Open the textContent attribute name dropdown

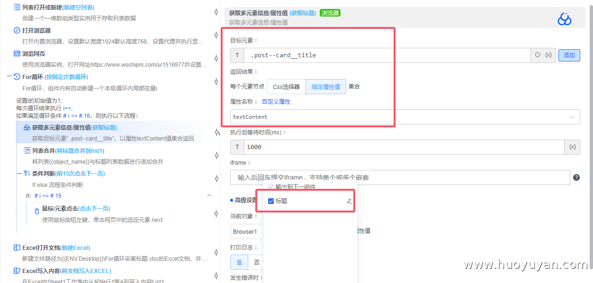coord(405,117)
